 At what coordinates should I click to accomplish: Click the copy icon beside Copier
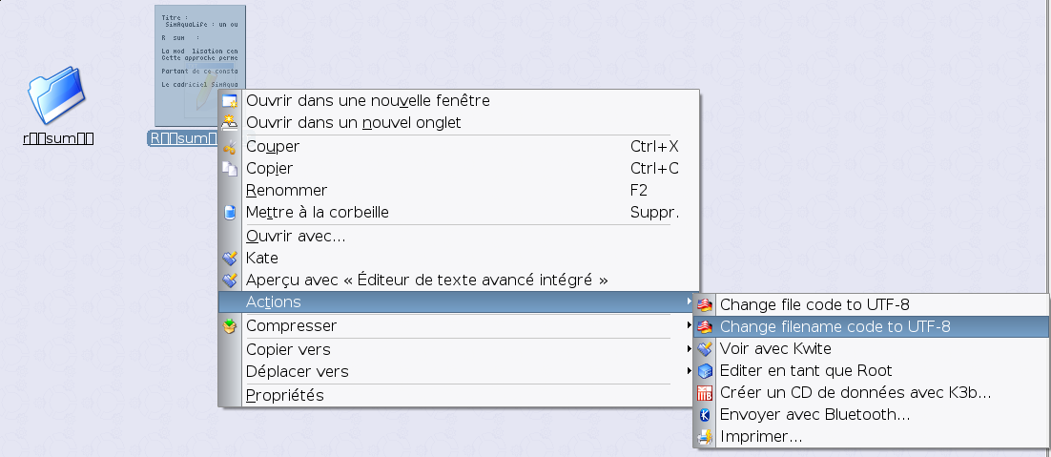click(x=230, y=169)
